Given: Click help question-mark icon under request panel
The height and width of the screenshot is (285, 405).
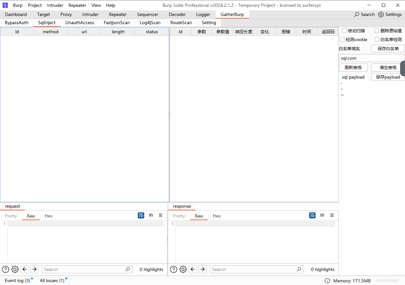Looking at the screenshot, I should click(6, 269).
